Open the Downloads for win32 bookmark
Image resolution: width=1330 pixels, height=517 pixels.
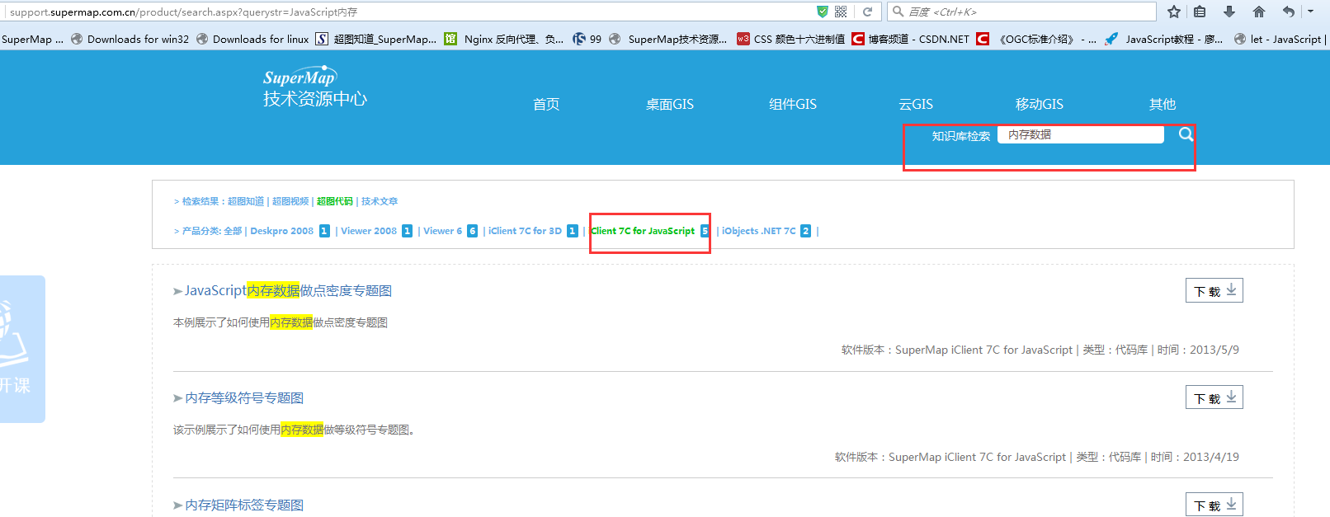130,39
